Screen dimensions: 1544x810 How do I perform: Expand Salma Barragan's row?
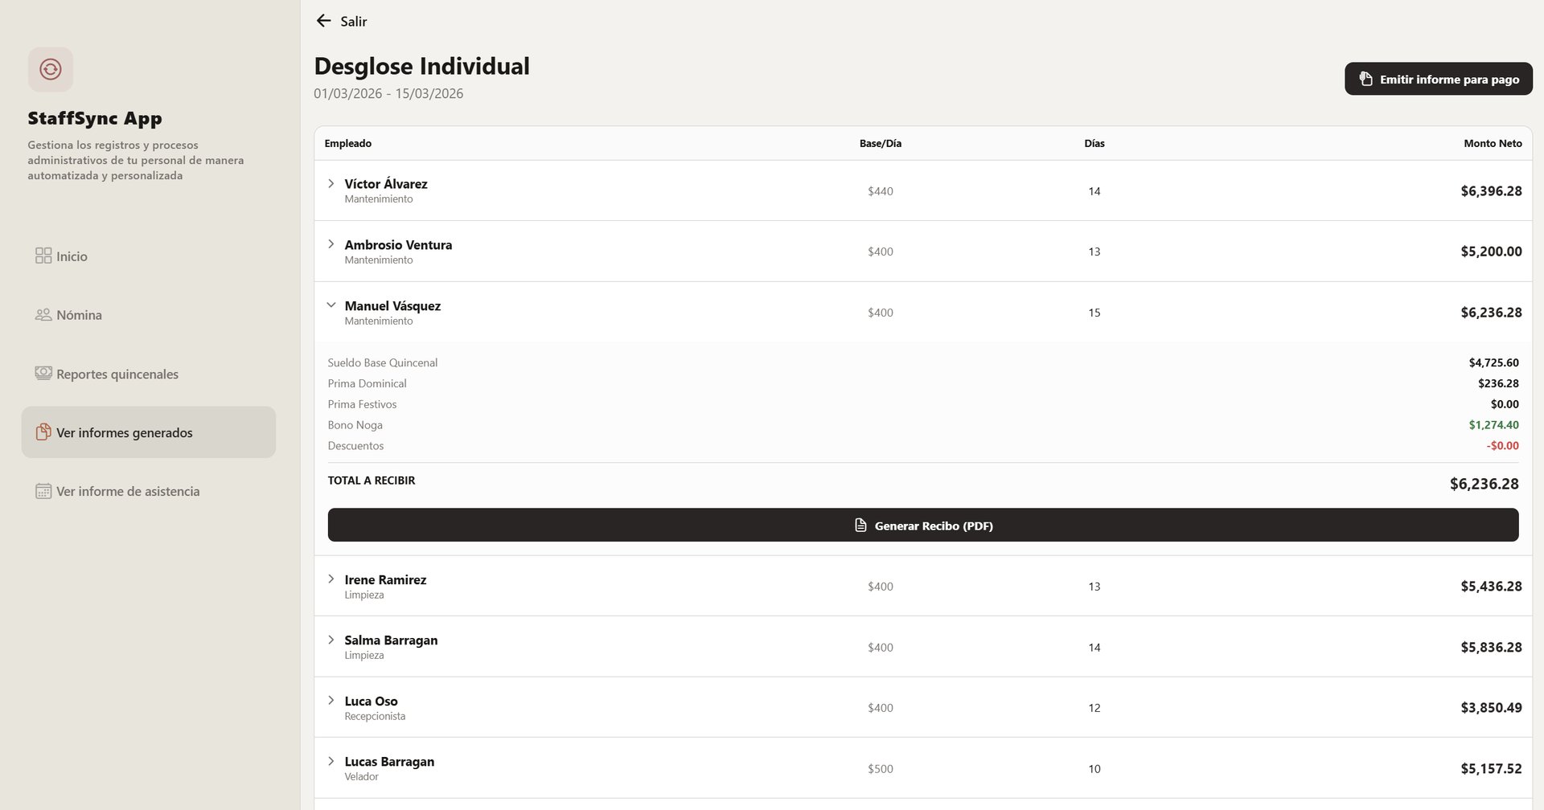[331, 640]
